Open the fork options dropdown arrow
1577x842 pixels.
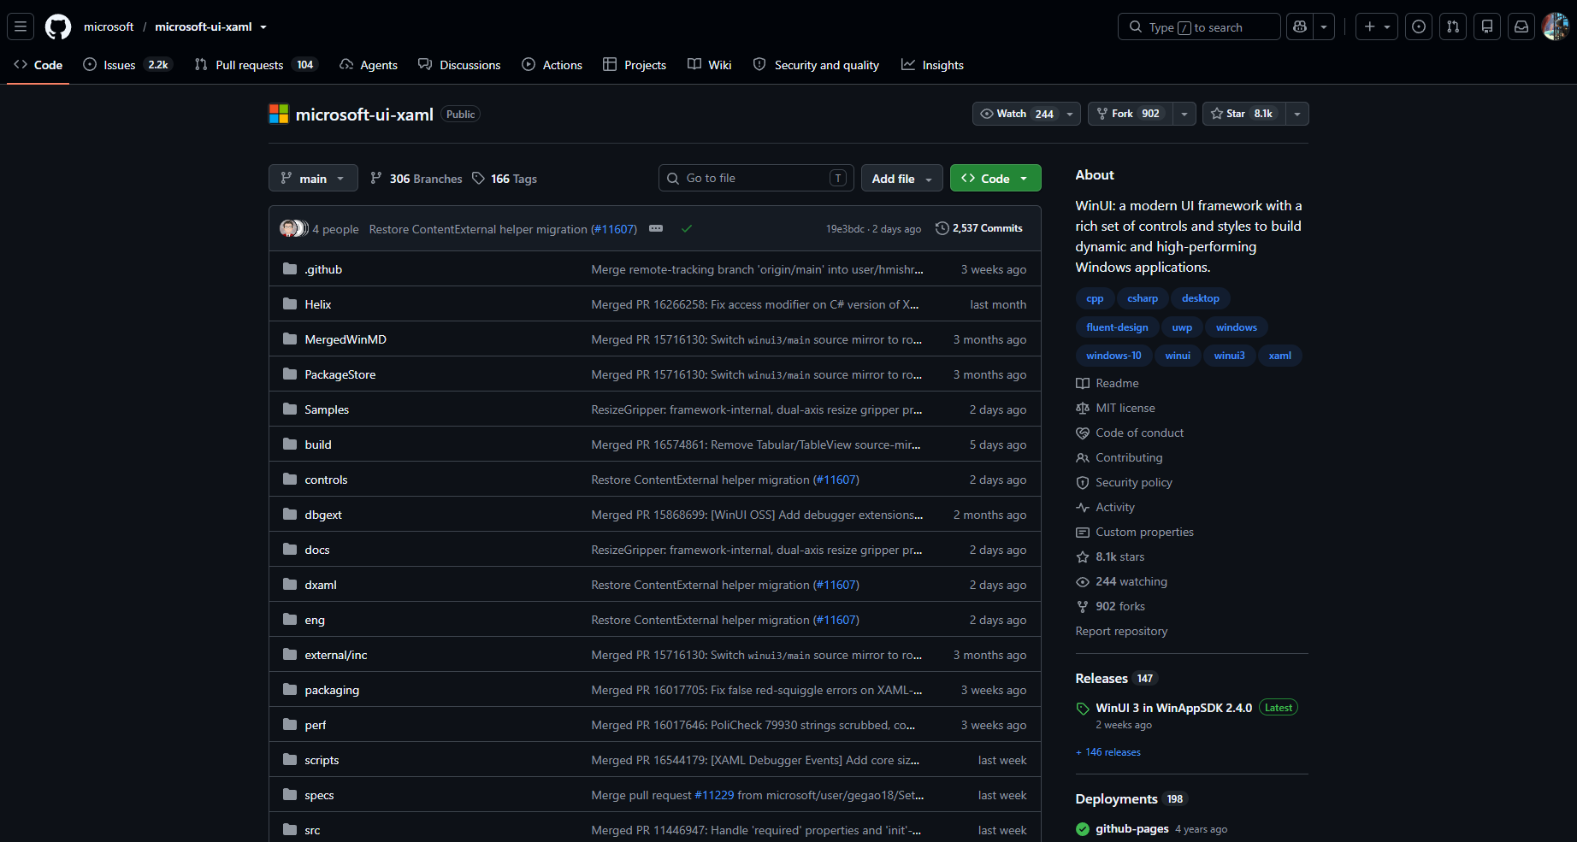(x=1184, y=114)
